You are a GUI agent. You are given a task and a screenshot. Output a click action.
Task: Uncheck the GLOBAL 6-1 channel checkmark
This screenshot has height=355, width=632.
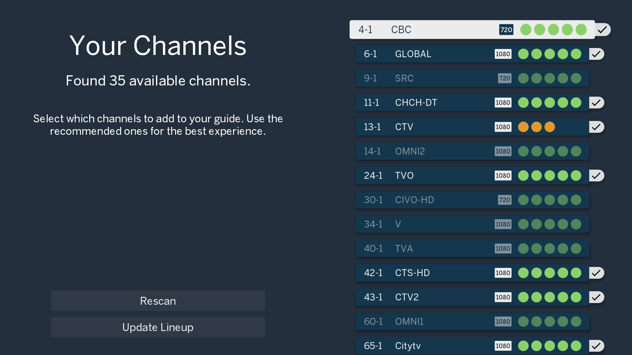[x=596, y=54]
